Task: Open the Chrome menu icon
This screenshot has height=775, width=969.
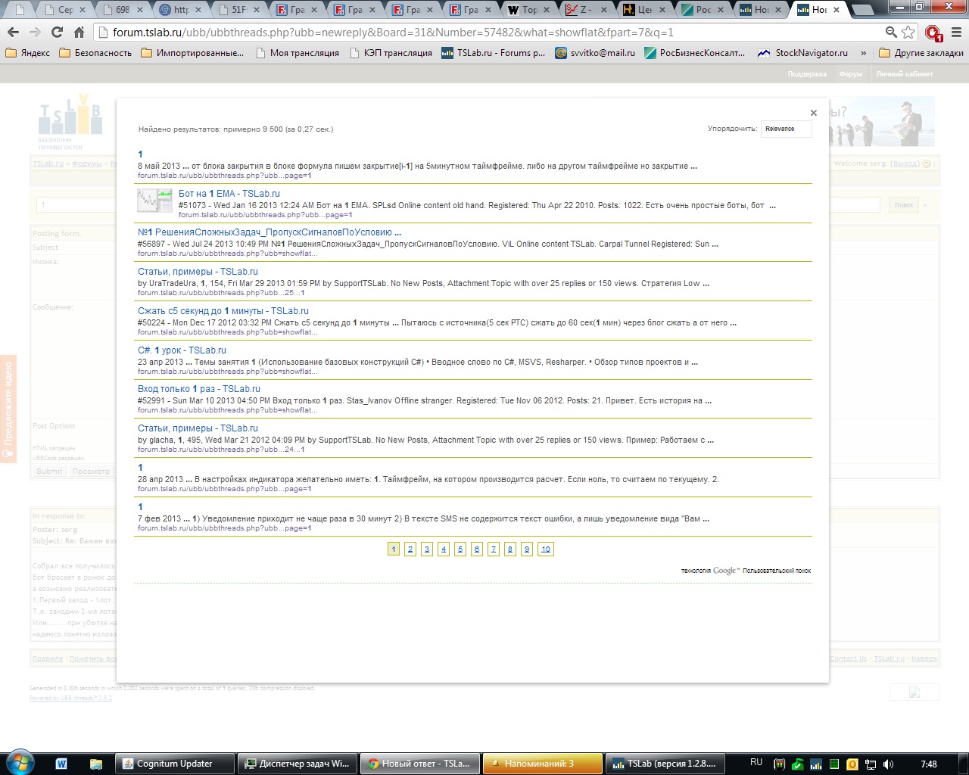Action: point(956,33)
